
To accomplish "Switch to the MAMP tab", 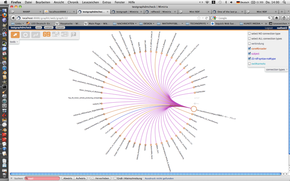I will pos(26,12).
